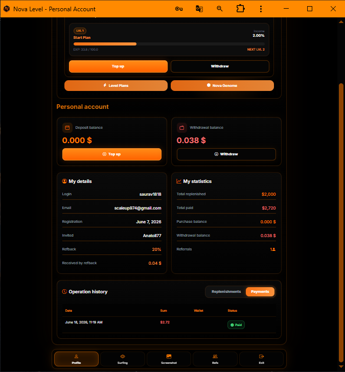345x372 pixels.
Task: Click the Sum column header
Action: coord(164,311)
